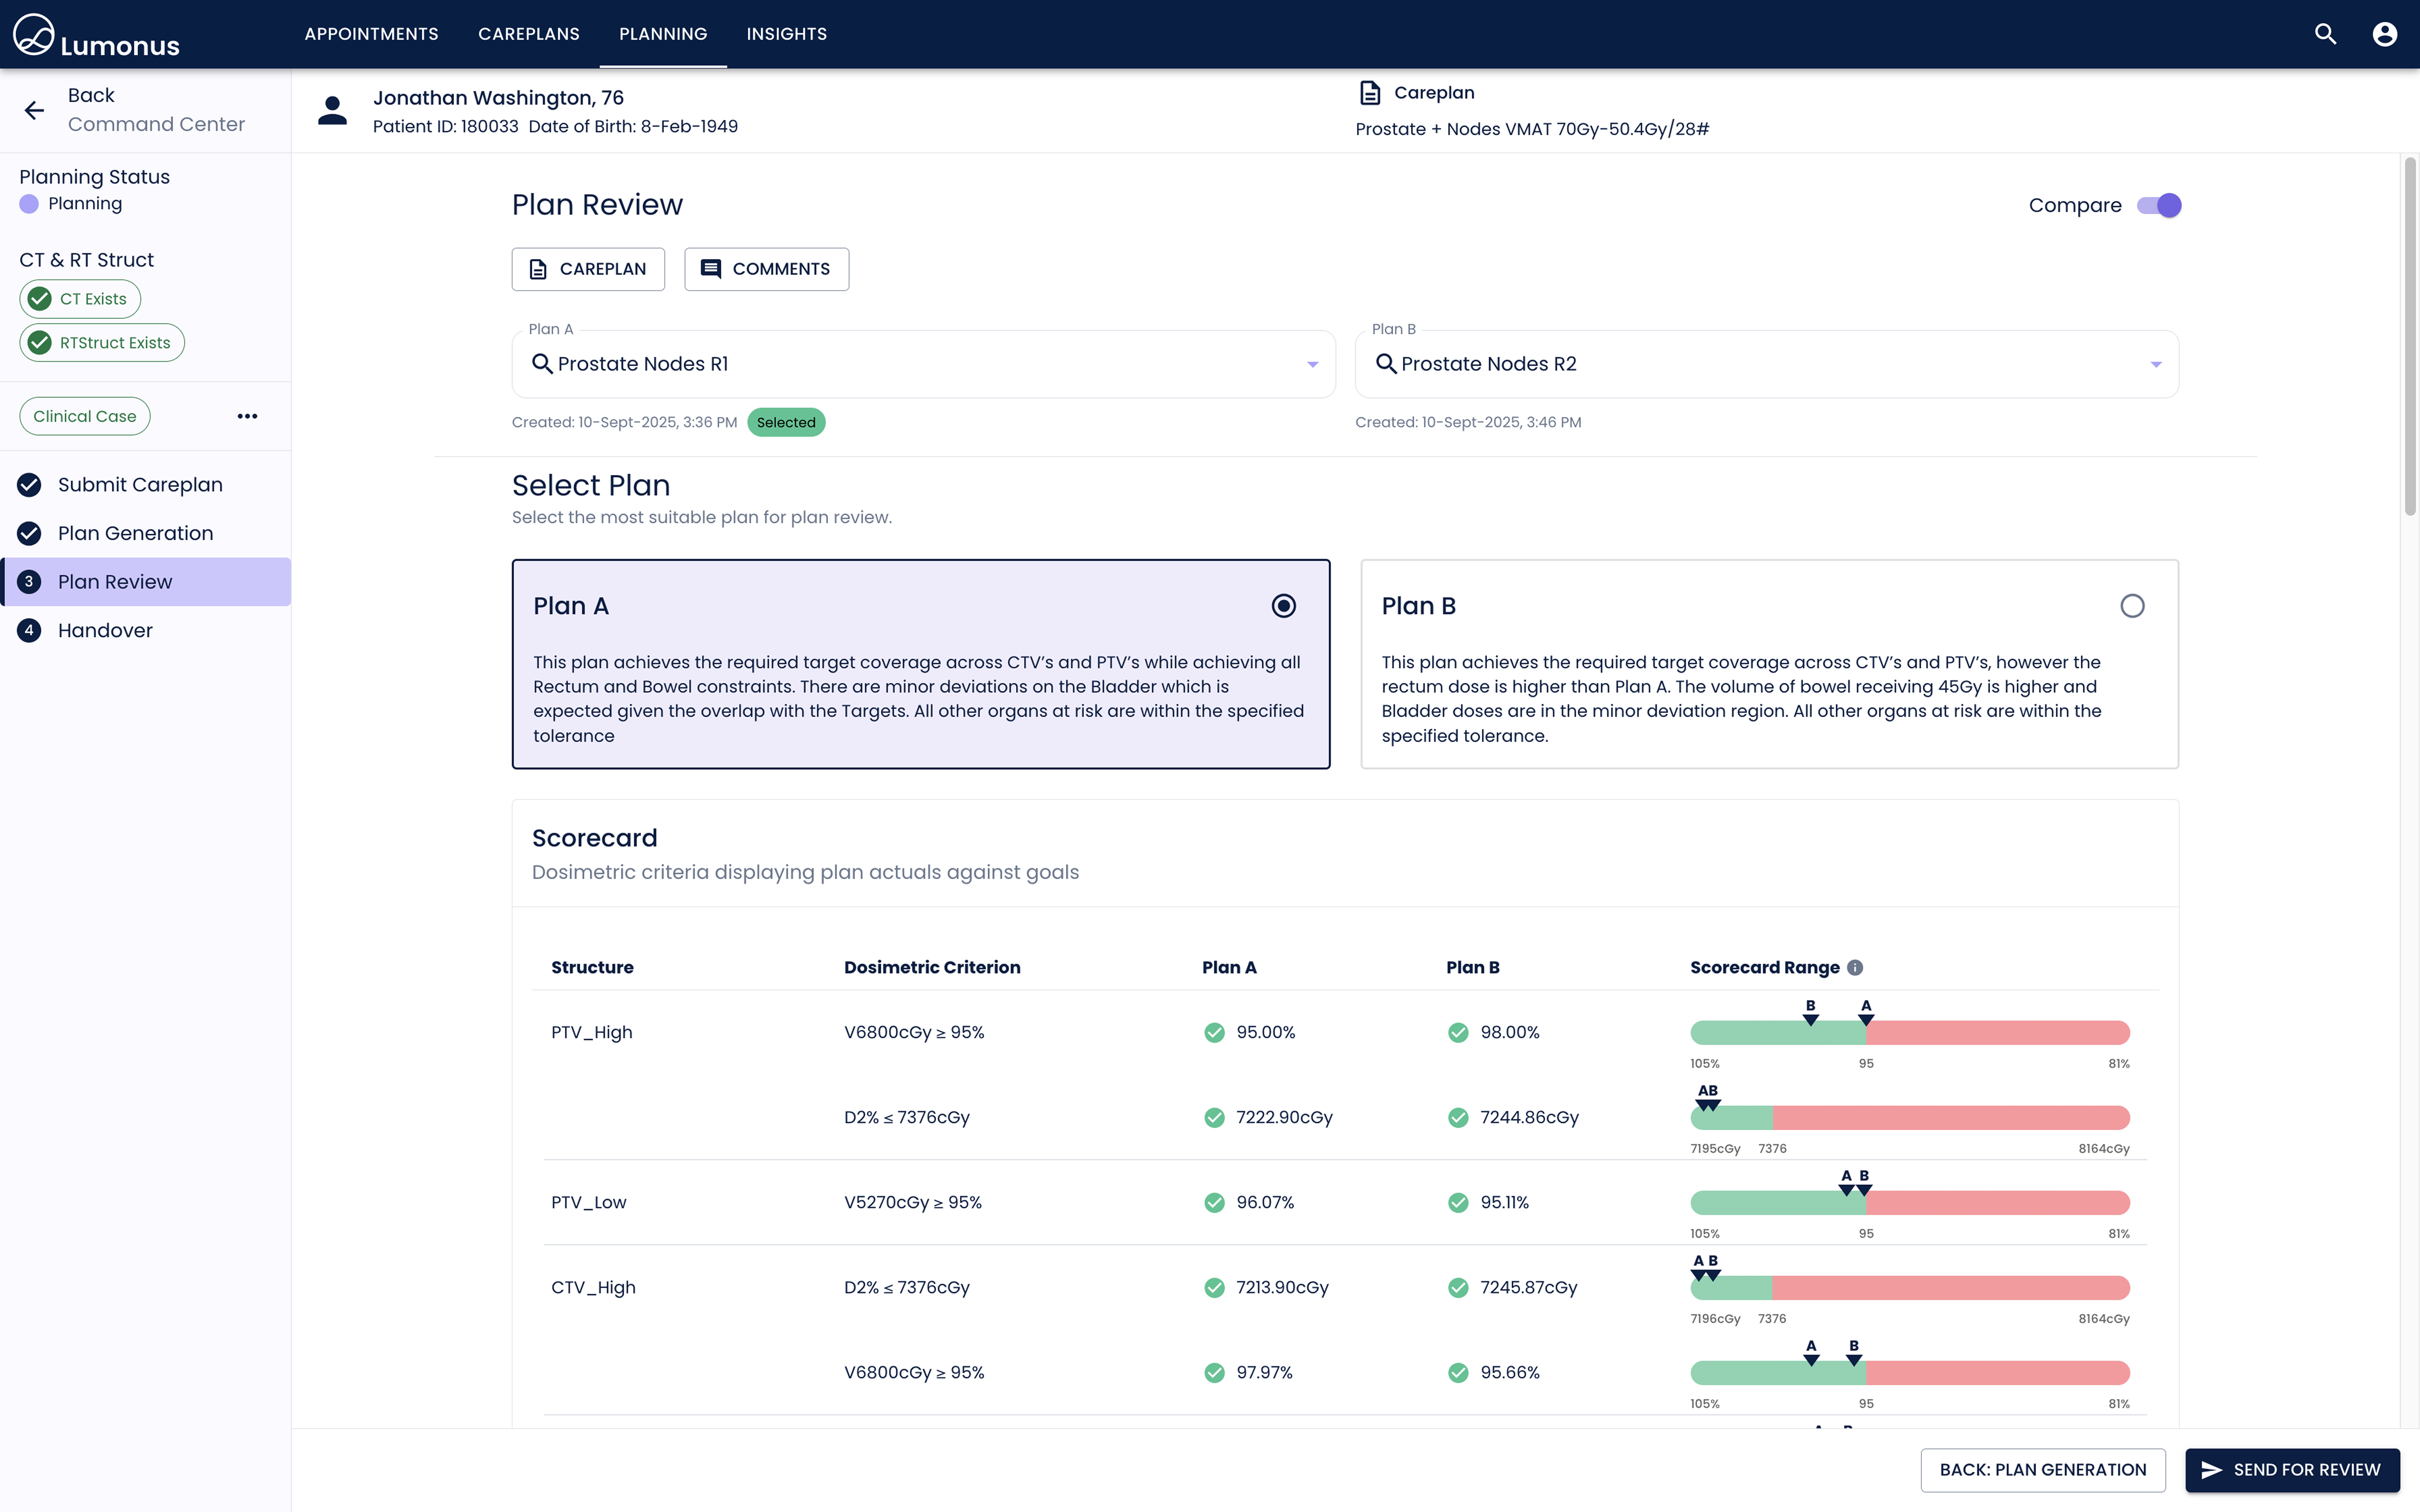
Task: Click the back arrow to Command Center
Action: (34, 110)
